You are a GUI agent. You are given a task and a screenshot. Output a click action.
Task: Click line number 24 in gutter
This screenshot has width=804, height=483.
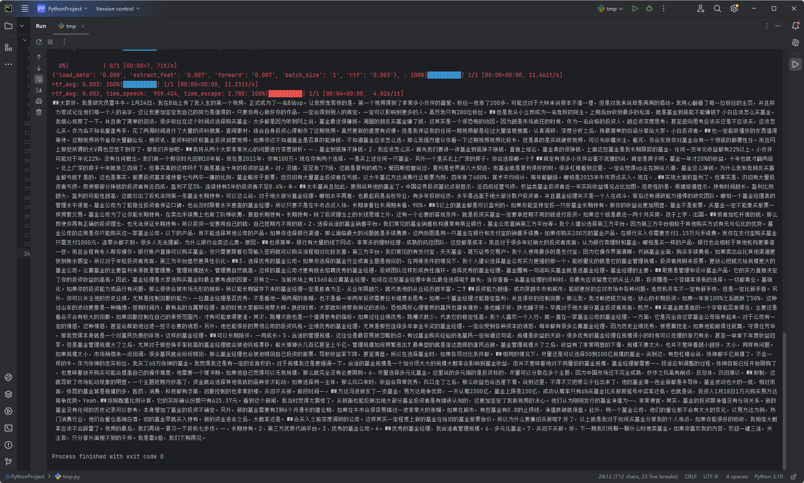point(27,253)
